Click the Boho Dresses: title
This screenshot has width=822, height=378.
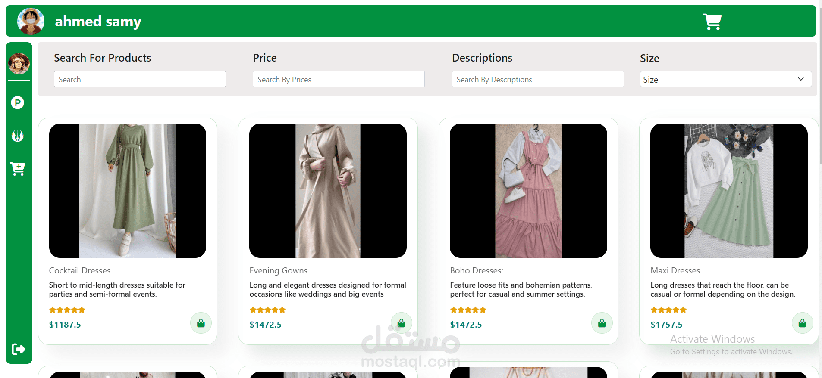(477, 270)
